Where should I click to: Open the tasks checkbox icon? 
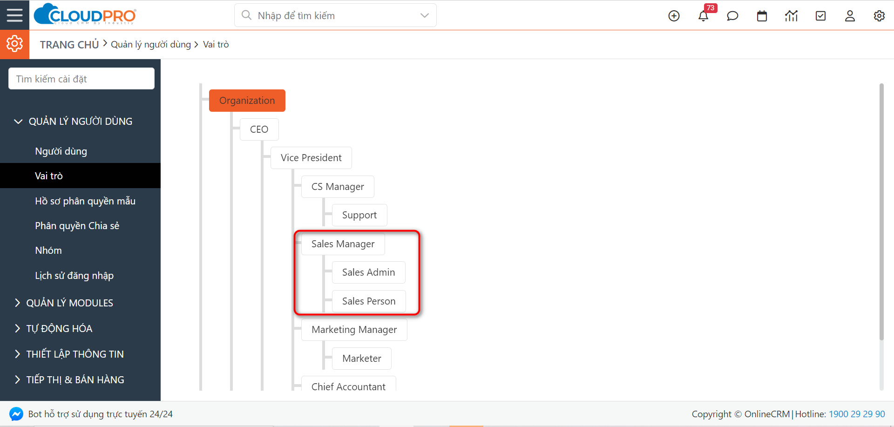pos(820,16)
